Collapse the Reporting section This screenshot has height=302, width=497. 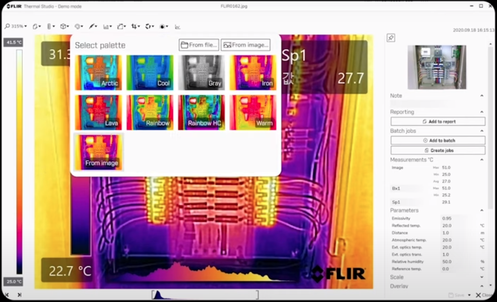click(482, 112)
